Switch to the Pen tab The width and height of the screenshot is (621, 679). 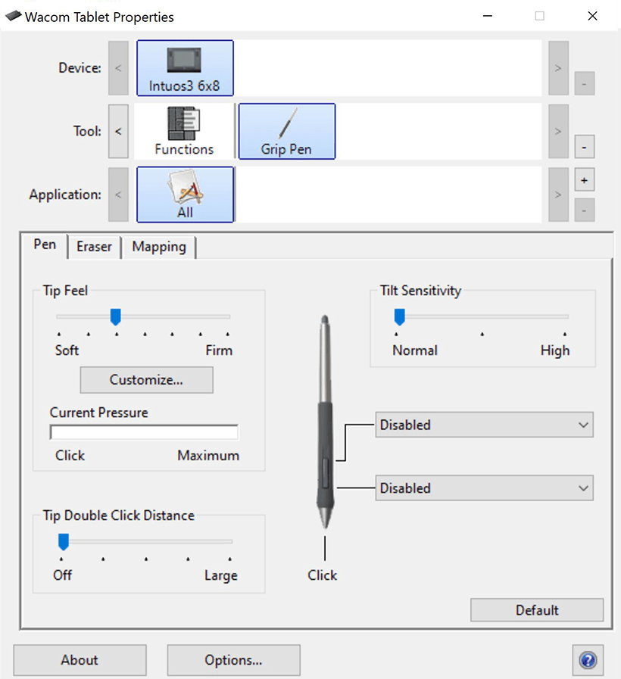tap(45, 245)
